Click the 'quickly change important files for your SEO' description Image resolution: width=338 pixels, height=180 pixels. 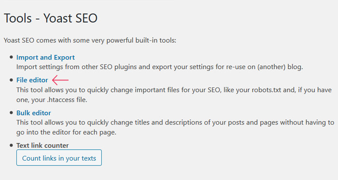(174, 95)
